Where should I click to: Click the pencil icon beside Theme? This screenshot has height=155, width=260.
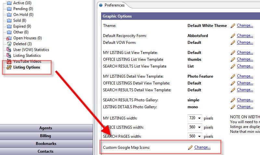click(233, 26)
